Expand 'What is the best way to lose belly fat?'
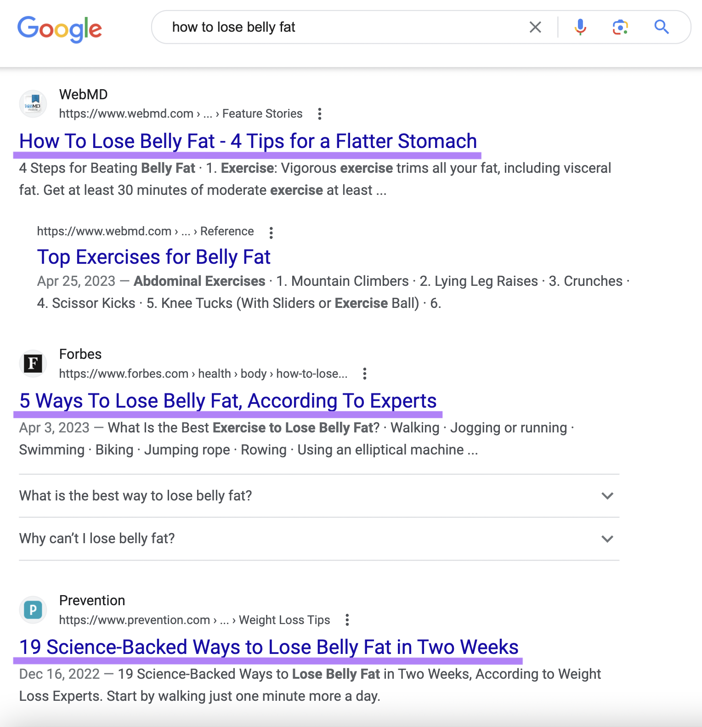This screenshot has height=727, width=702. click(607, 496)
